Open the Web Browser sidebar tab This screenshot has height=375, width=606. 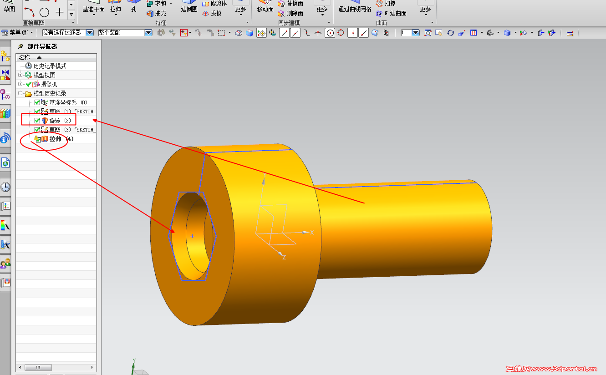point(5,162)
